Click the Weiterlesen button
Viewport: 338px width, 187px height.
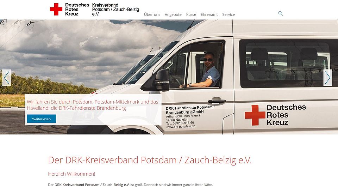pyautogui.click(x=42, y=119)
